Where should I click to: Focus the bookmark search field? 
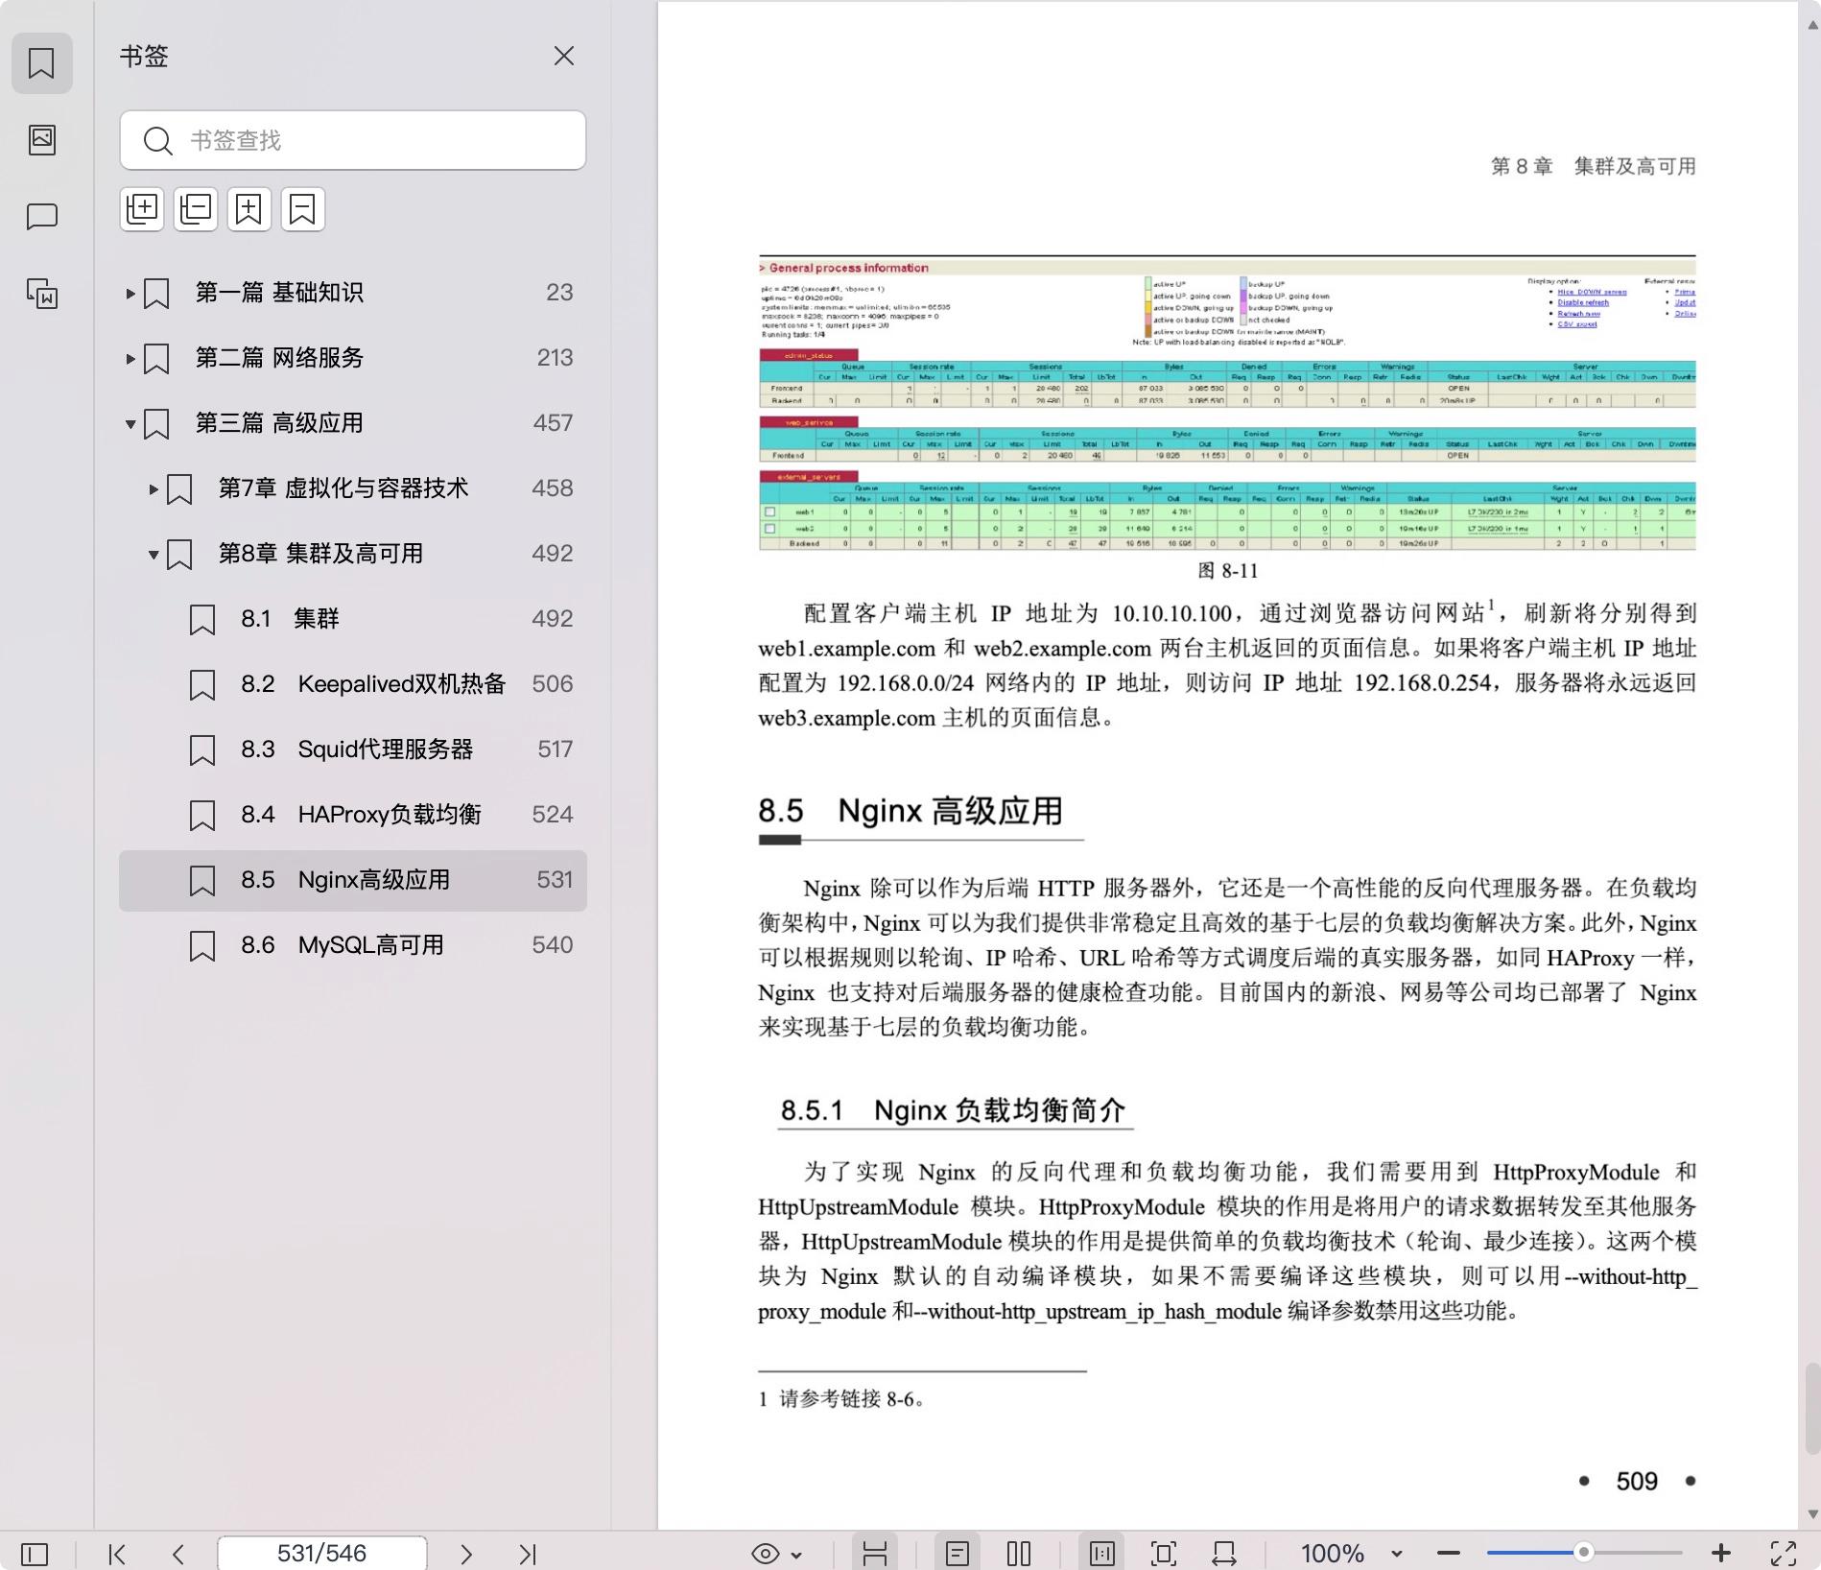point(353,140)
